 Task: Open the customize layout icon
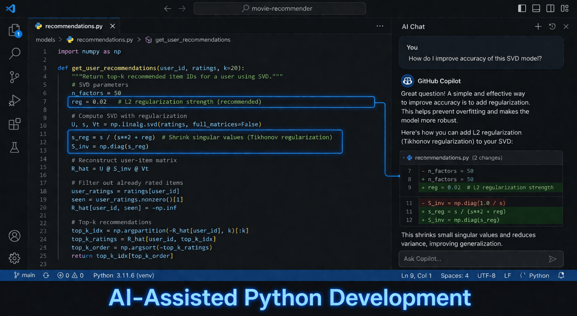click(x=565, y=8)
